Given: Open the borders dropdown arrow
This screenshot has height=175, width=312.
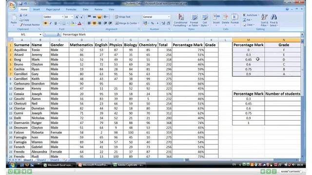Looking at the screenshot, I should 67,23.
